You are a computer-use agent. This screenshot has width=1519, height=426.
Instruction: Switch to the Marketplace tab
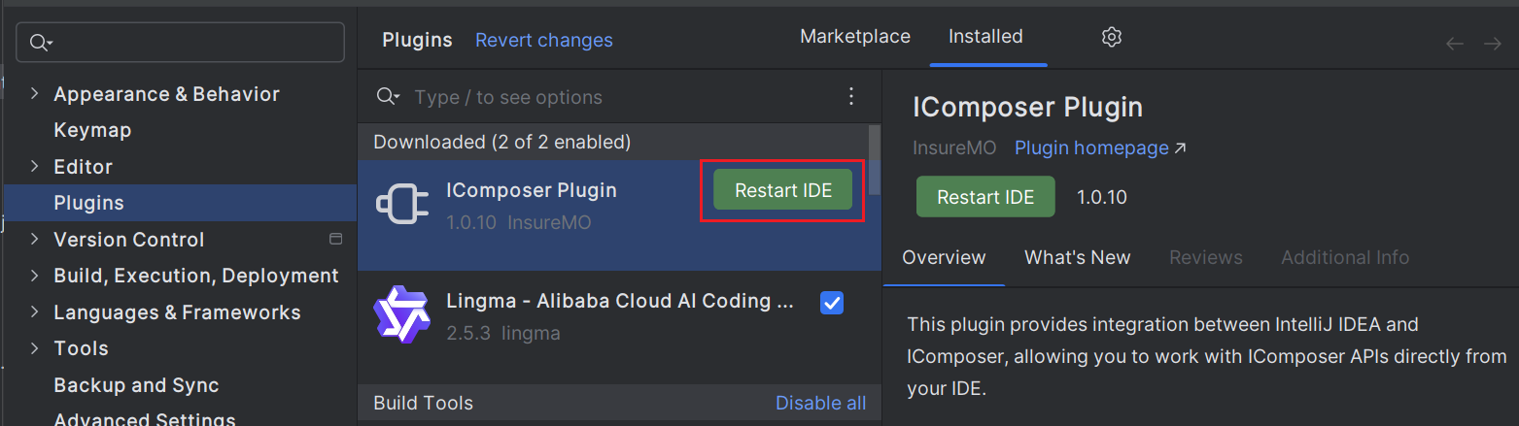[855, 37]
